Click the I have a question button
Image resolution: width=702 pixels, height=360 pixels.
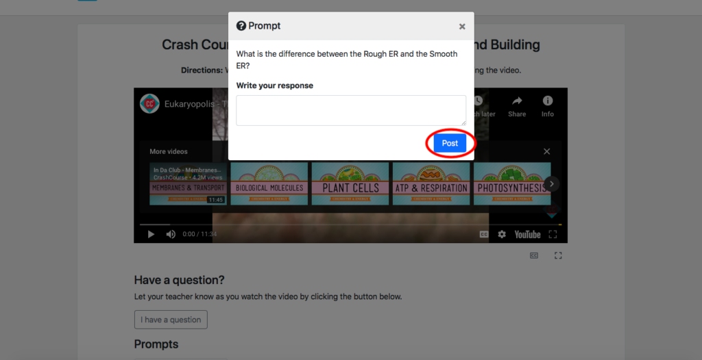click(x=171, y=320)
